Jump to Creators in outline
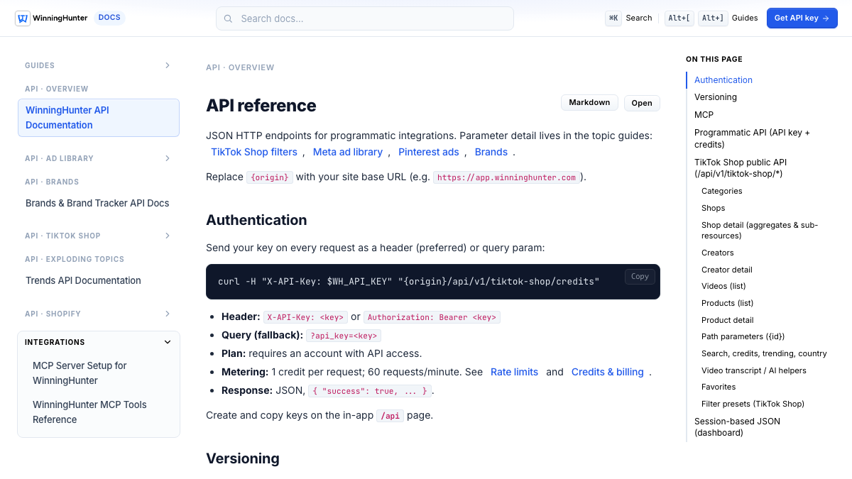The width and height of the screenshot is (852, 479). 717,253
